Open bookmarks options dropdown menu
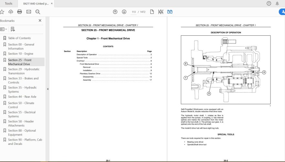Image resolution: width=285 pixels, height=162 pixels. (4, 29)
